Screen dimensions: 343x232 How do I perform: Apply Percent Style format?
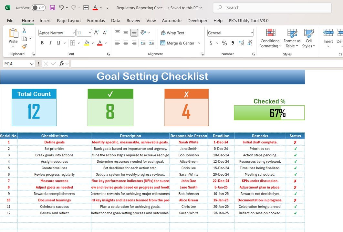224,43
